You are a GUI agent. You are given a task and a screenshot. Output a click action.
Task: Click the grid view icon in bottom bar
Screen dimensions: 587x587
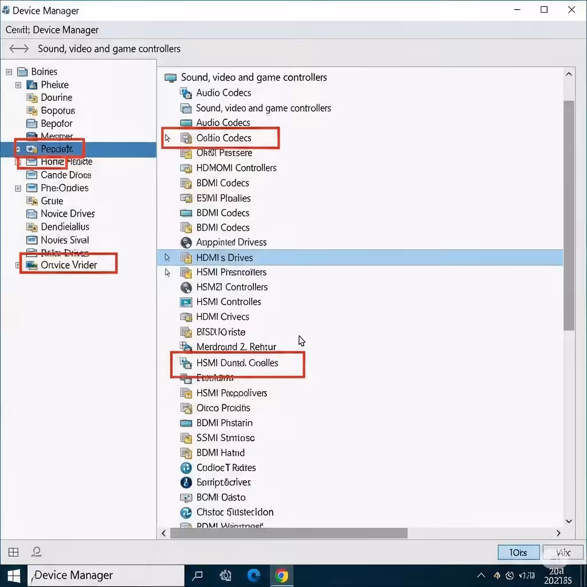tap(14, 552)
